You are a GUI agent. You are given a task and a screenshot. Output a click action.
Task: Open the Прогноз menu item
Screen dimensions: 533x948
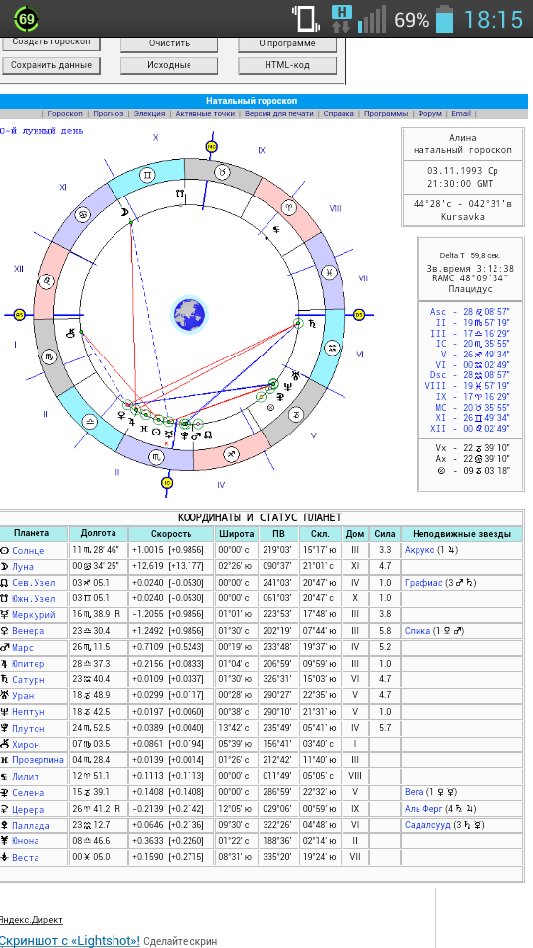(109, 113)
